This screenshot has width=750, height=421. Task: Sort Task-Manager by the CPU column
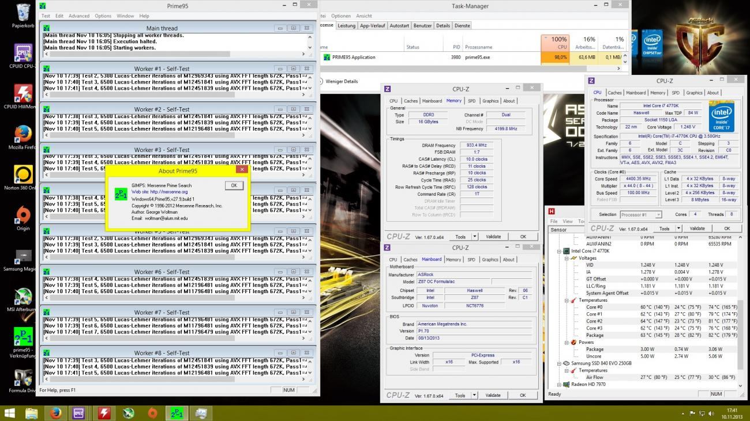point(556,43)
